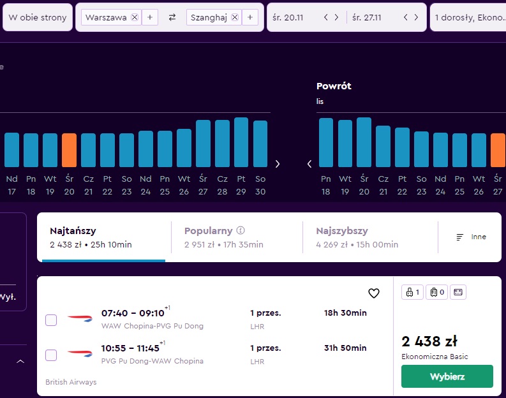Save the flight with the heart icon

tap(374, 293)
